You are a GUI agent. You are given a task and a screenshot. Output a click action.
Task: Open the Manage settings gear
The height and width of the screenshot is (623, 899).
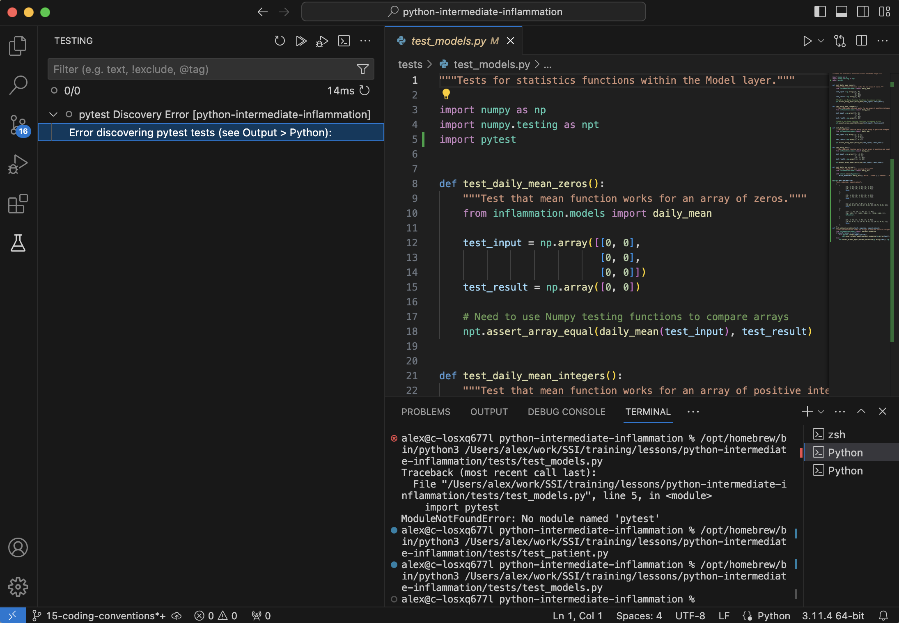click(18, 587)
